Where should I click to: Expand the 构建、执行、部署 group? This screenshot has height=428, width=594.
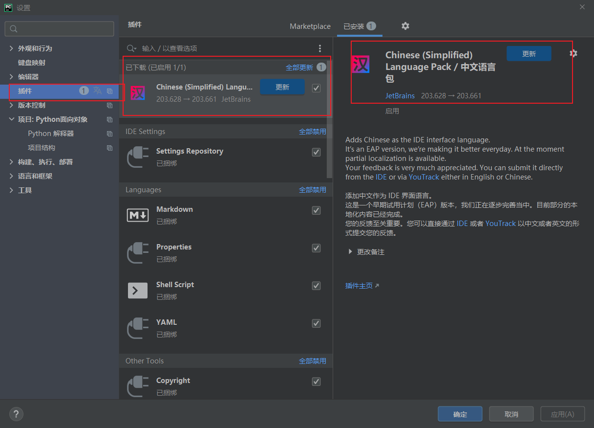12,162
